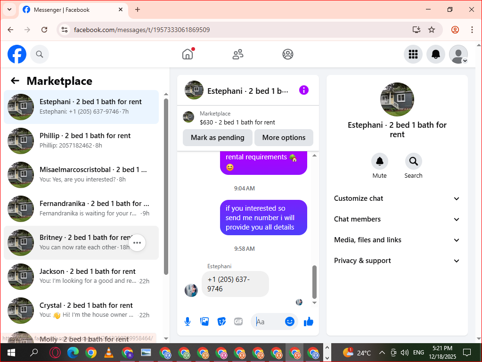
Task: Click the chat header Estephani title
Action: tap(248, 91)
